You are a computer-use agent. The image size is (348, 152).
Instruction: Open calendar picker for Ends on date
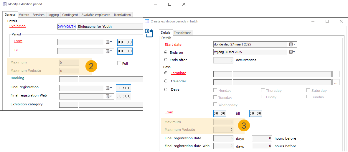click(292, 52)
